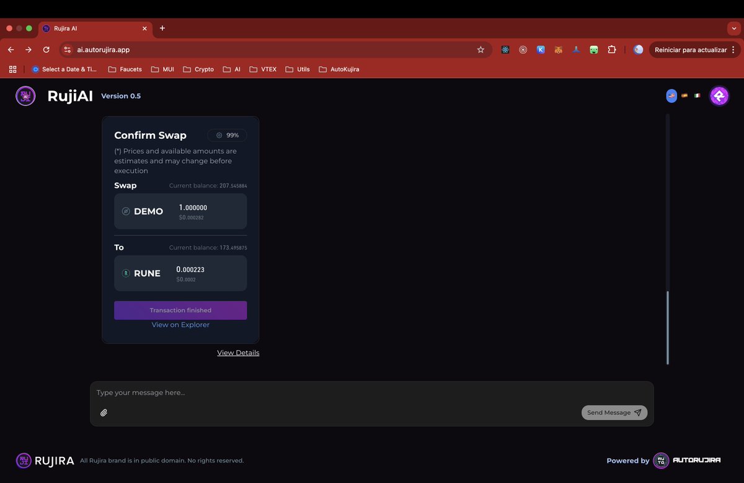Switch language using the US flag toggle

pos(671,95)
